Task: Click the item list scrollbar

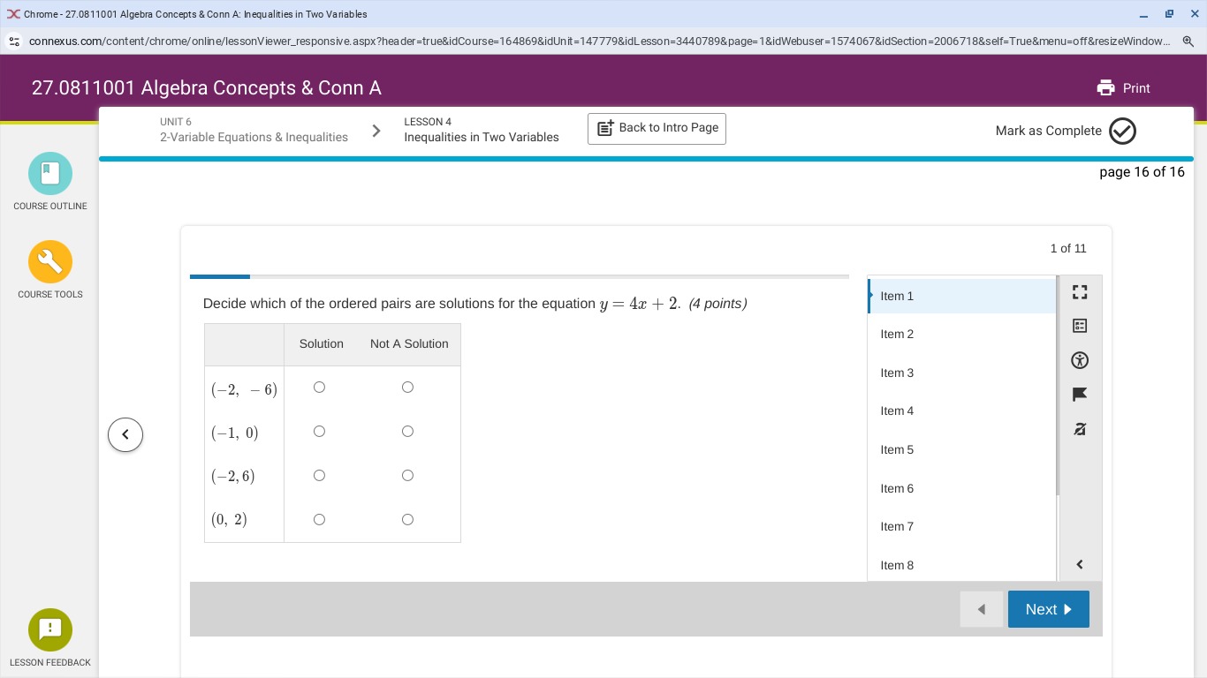Action: 1057,386
